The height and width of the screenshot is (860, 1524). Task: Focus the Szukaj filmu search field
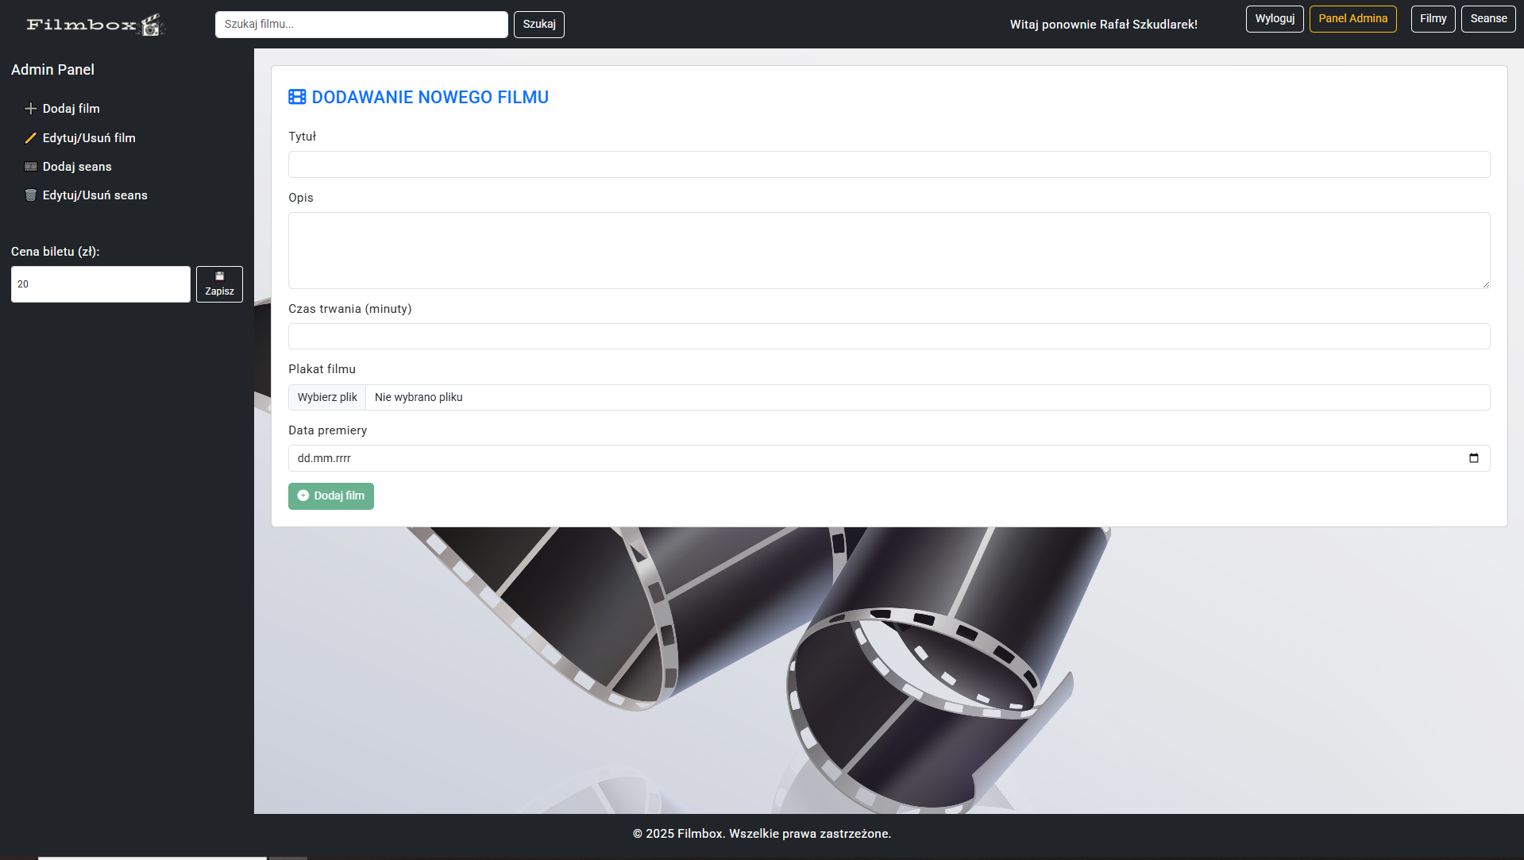(361, 25)
